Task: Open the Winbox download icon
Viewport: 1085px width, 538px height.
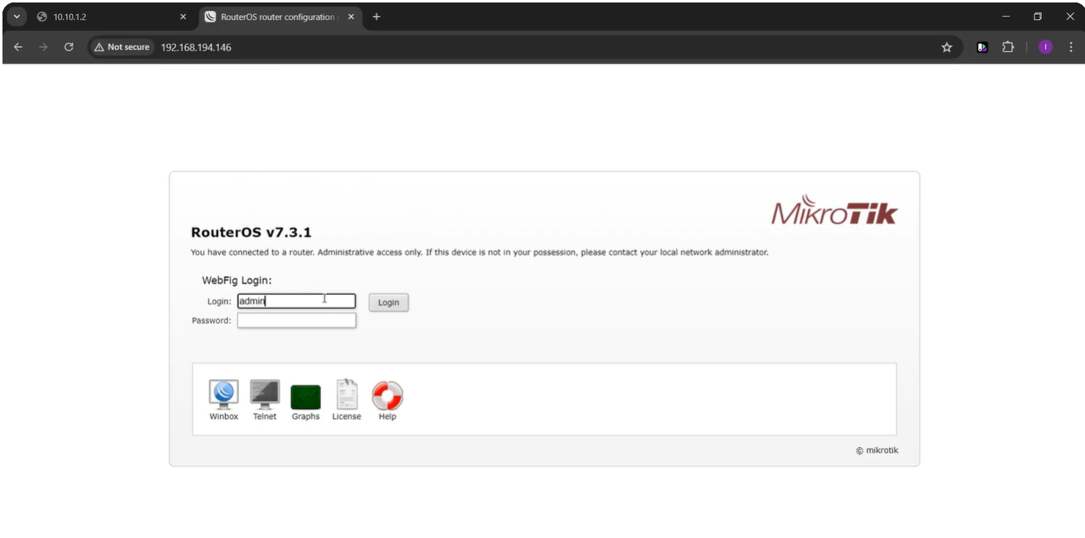Action: coord(223,396)
